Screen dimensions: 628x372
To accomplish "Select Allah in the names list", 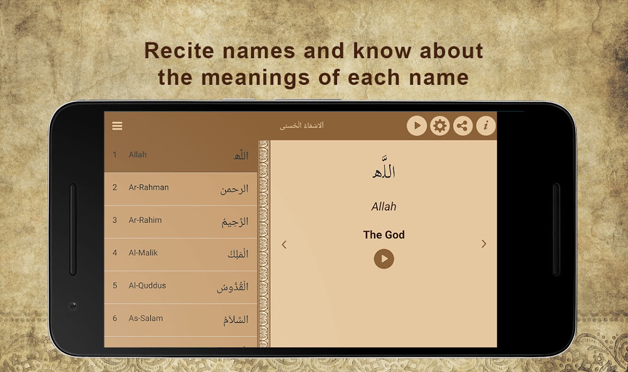I will click(181, 155).
